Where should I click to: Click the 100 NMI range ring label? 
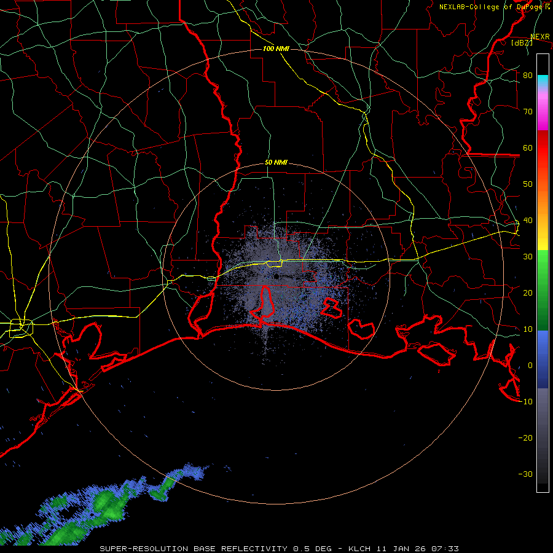coord(276,49)
